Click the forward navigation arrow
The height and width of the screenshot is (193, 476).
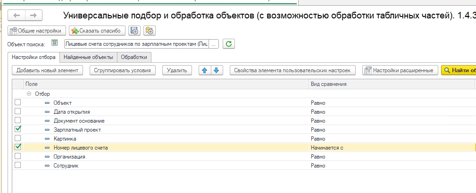[x=33, y=16]
